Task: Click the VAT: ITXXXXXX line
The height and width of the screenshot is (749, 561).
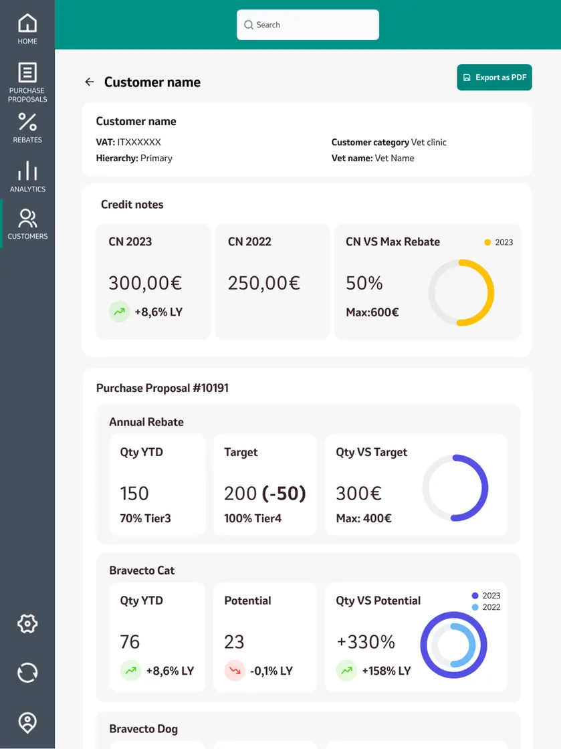Action: click(128, 142)
